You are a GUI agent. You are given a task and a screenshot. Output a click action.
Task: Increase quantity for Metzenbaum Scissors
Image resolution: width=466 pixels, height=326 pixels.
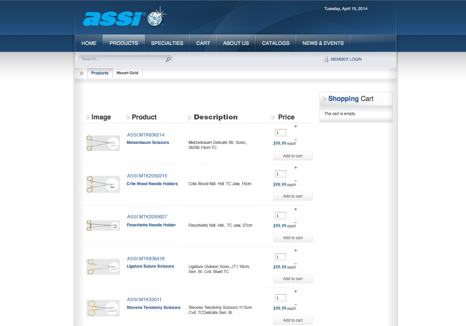295,126
